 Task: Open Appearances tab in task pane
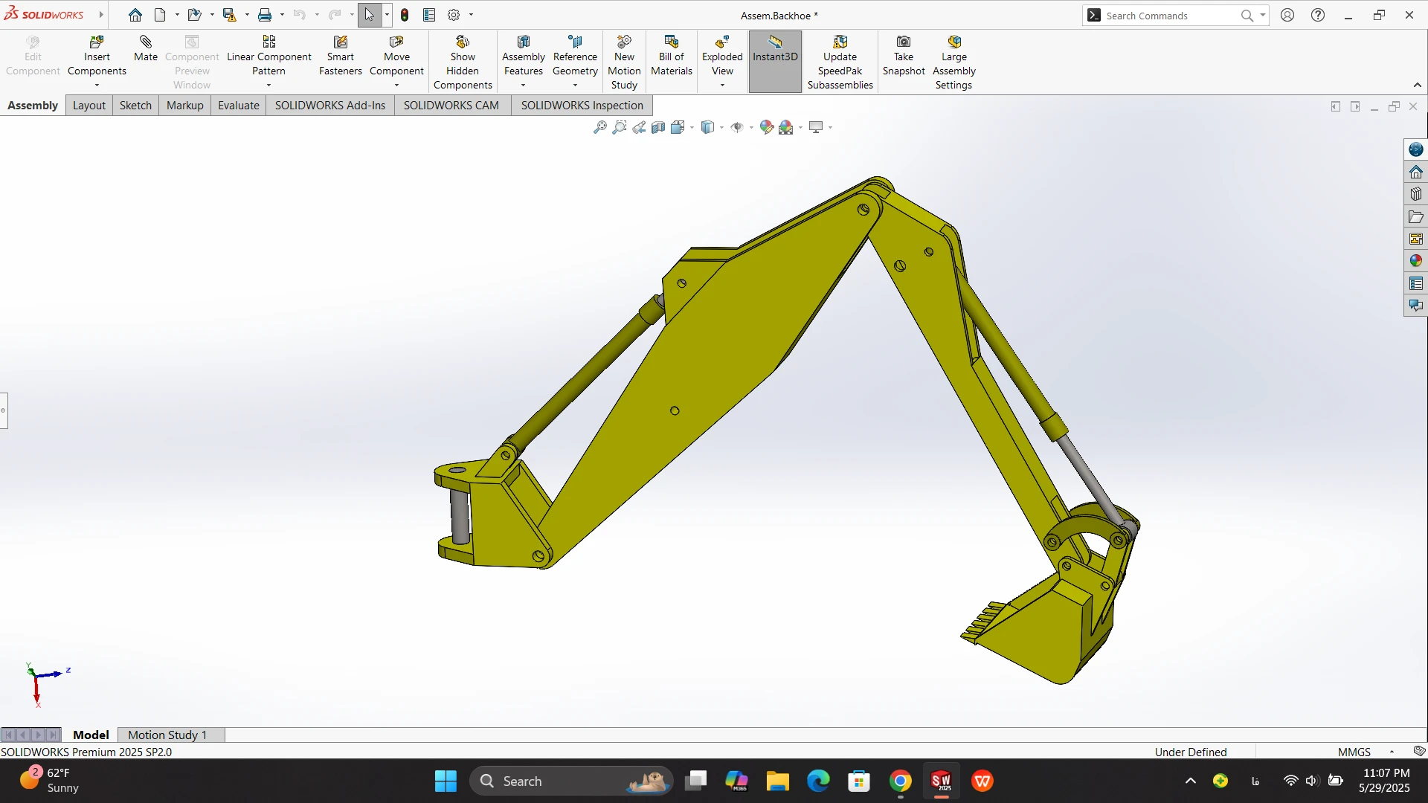pos(1415,261)
